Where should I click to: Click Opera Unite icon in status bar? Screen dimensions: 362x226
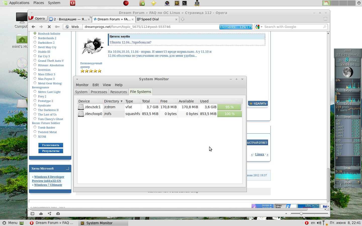point(50,214)
